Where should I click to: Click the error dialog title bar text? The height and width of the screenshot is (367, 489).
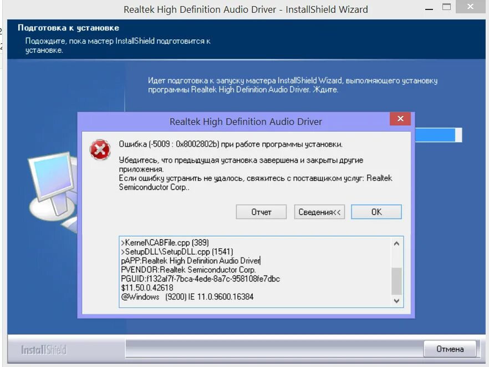point(246,122)
